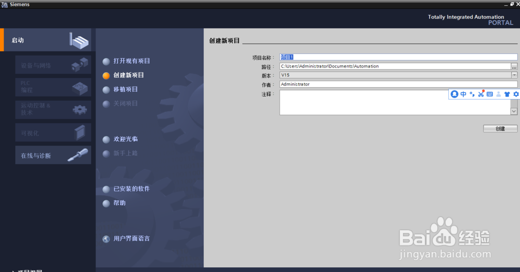Viewport: 520px width, 272px height.
Task: Click the network devices icon
Action: coord(80,64)
